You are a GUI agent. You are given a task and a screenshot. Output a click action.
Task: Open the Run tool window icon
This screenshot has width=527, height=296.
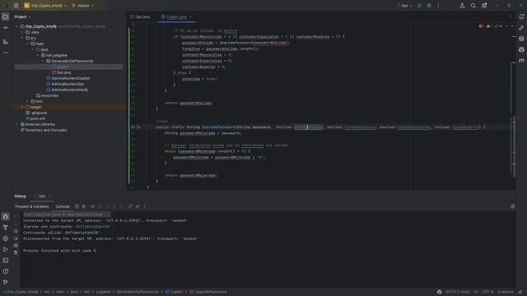(x=6, y=249)
